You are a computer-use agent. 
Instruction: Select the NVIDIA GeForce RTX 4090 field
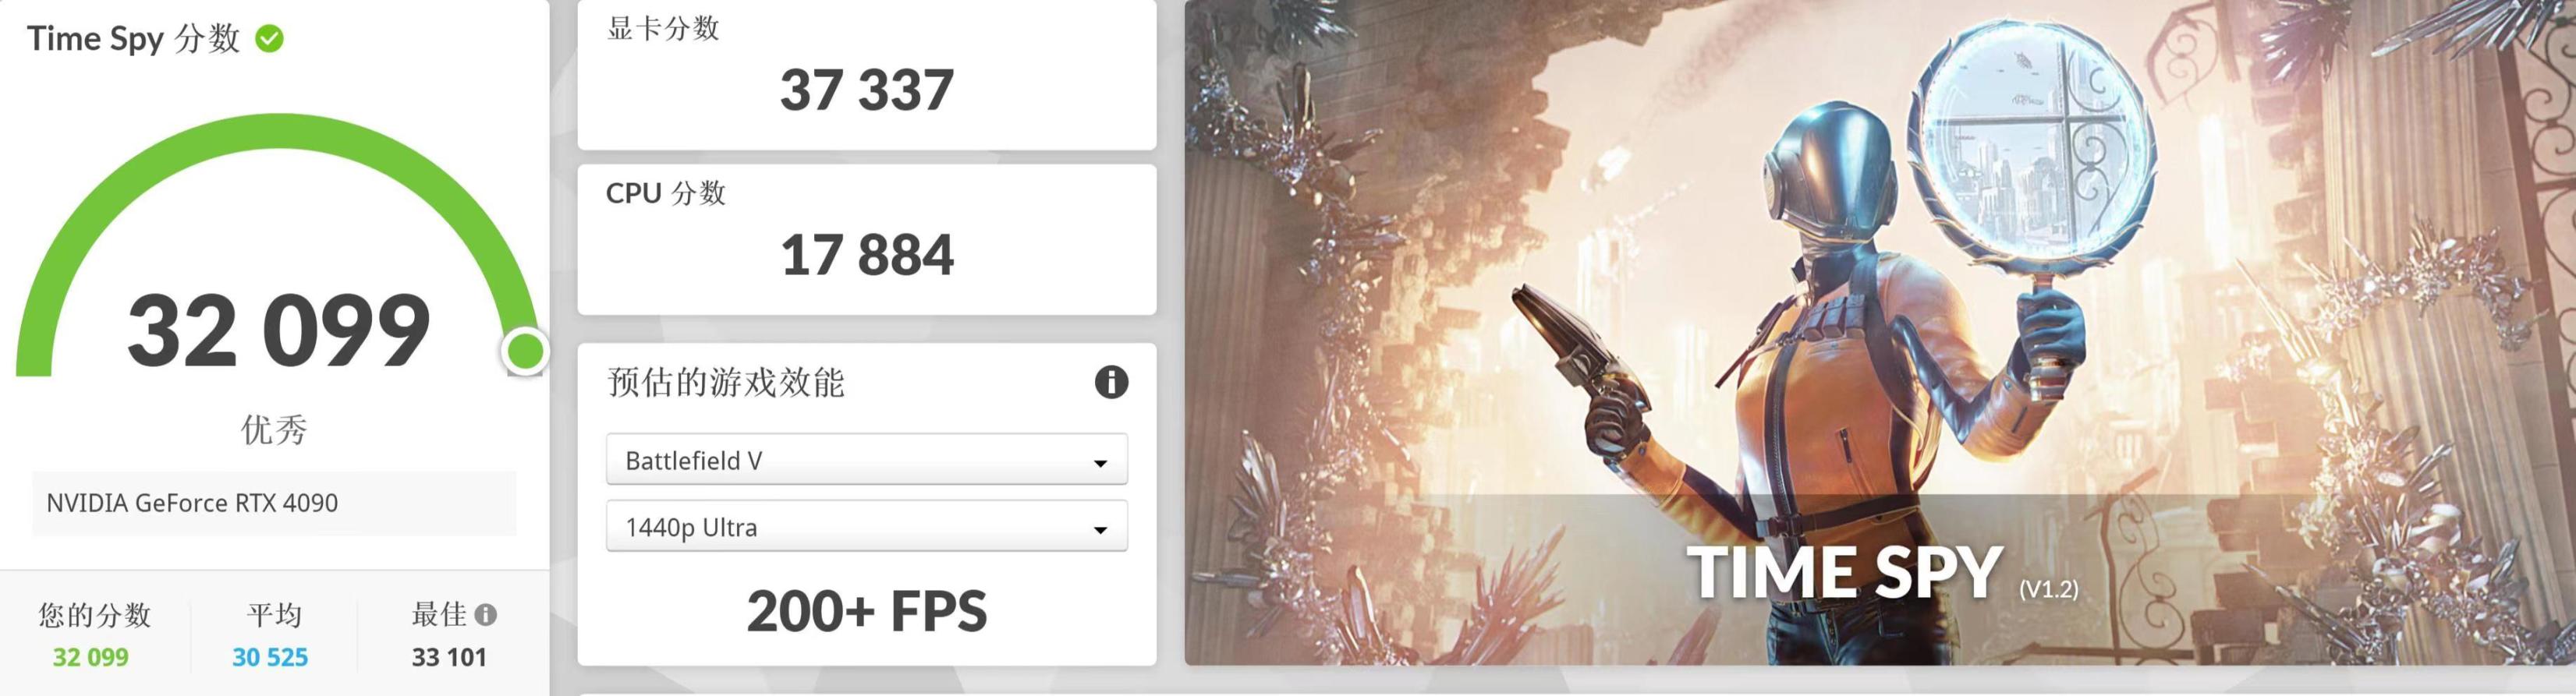coord(274,503)
